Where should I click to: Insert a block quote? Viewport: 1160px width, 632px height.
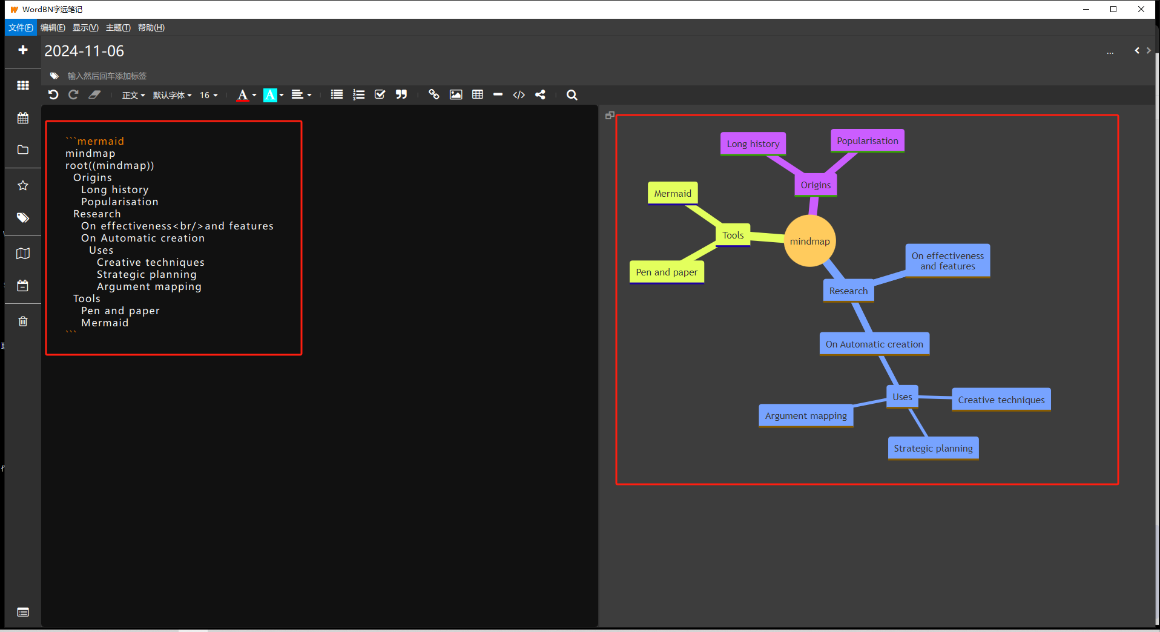(x=401, y=94)
